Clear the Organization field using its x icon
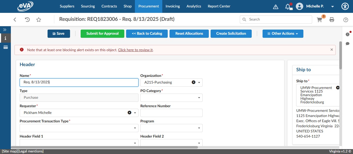Image resolution: width=353 pixels, height=154 pixels. point(193,82)
